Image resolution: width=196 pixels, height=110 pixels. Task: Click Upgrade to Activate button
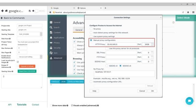(x=27, y=66)
